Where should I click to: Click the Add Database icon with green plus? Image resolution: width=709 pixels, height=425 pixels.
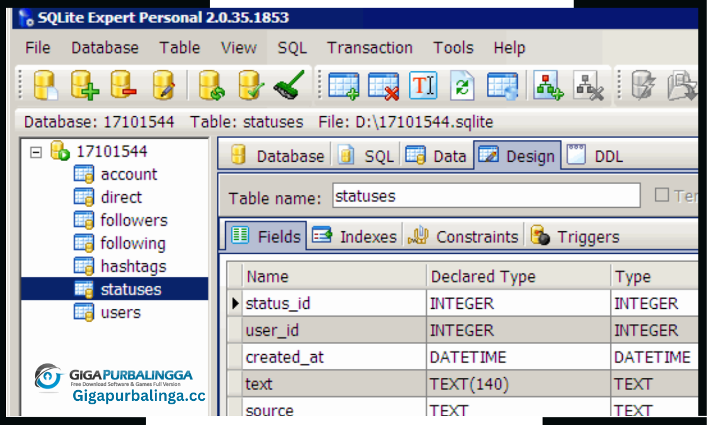(x=85, y=86)
